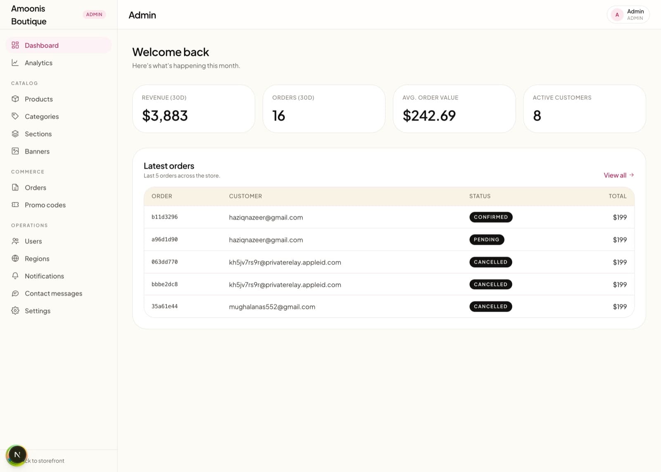Screen dimensions: 661x472
Task: Navigate to Sections
Action: [59, 134]
